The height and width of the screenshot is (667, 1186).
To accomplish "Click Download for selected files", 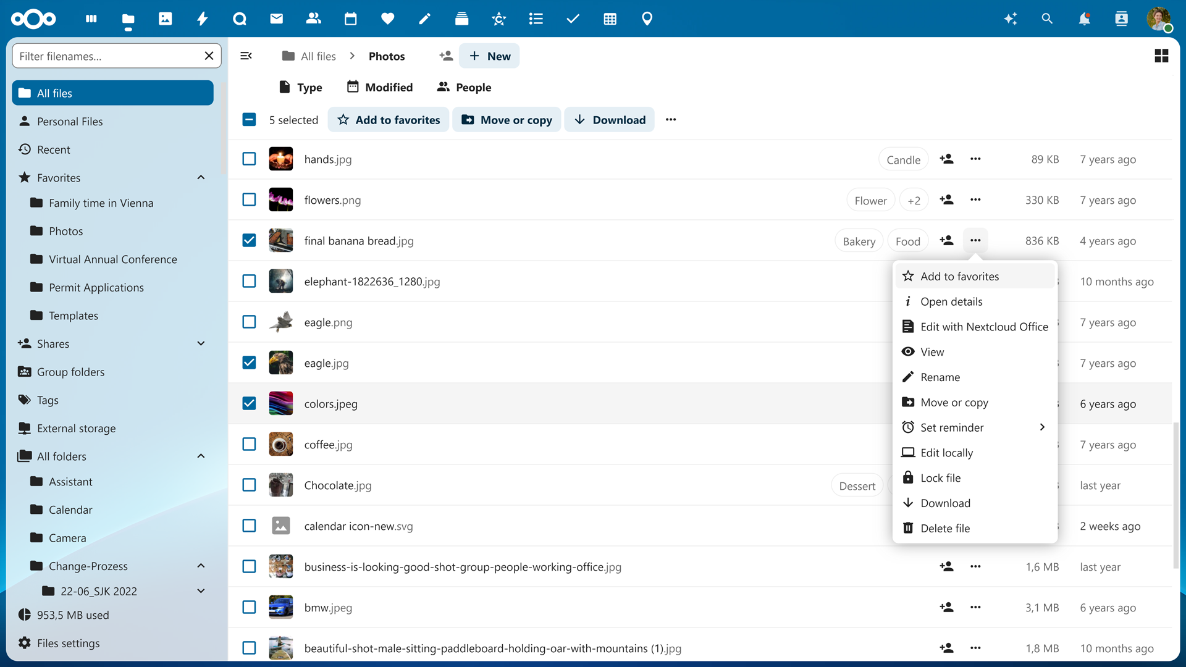I will (x=609, y=120).
